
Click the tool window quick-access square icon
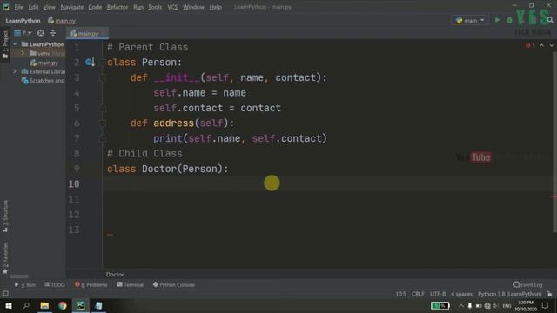(5, 294)
